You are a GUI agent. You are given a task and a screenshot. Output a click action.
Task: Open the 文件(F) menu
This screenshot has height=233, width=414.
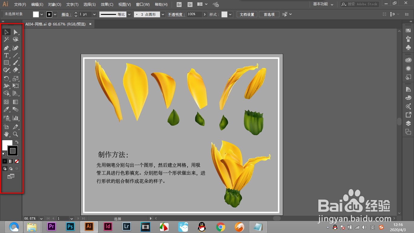19,4
